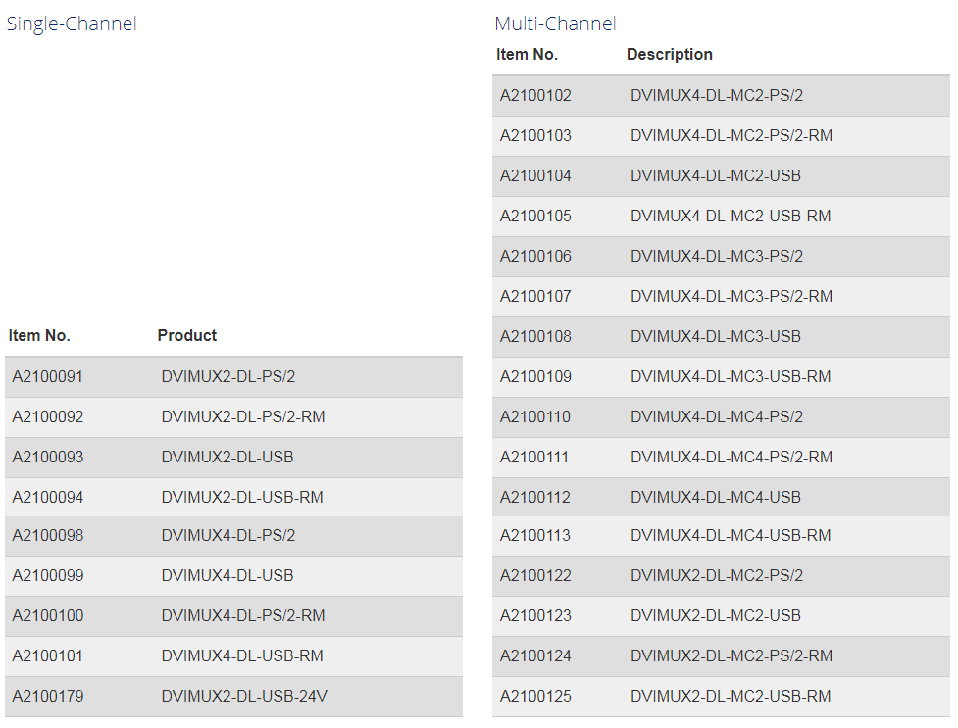Click item number A2100109
958x728 pixels.
click(x=535, y=377)
